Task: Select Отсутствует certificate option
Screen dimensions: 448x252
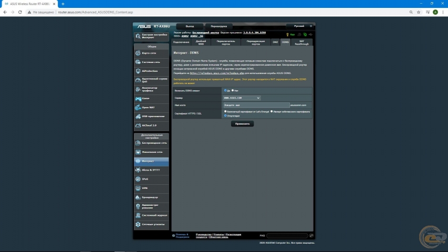Action: (225, 115)
